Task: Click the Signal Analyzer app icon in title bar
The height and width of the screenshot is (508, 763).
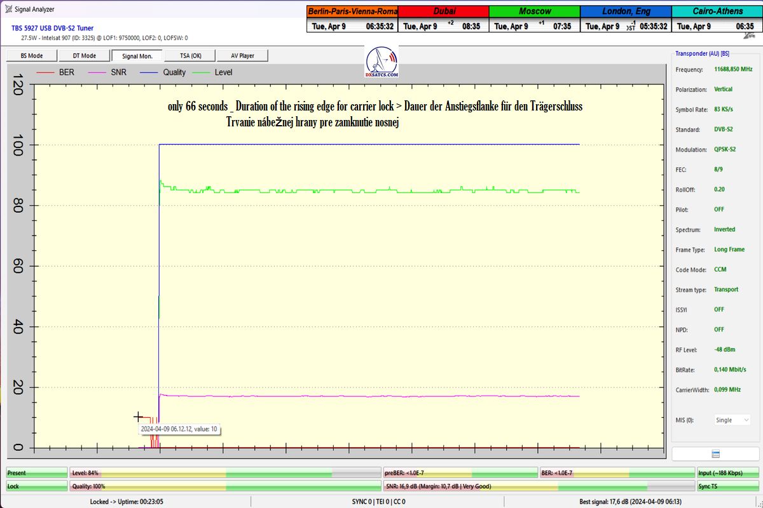Action: coord(8,9)
